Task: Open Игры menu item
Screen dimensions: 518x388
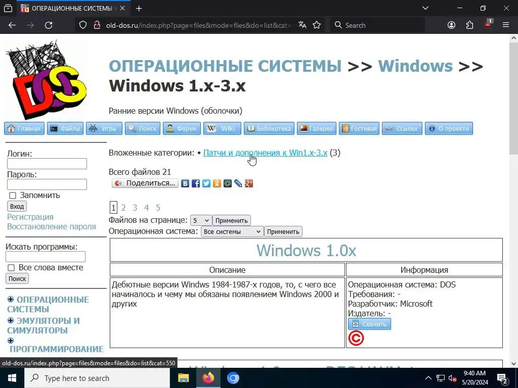Action: 104,128
